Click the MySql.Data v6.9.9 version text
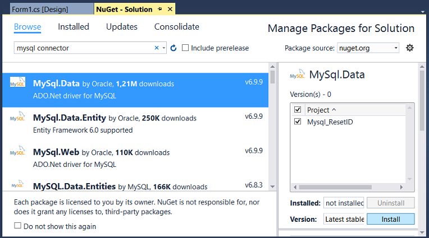 254,82
